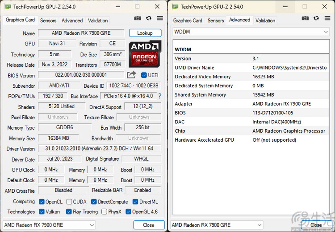
Task: Click the bus interface question mark icon
Action: tap(159, 96)
